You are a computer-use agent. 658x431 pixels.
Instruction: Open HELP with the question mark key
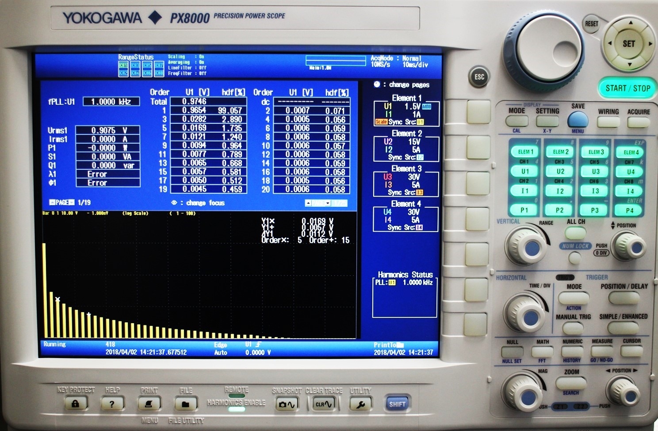click(x=112, y=404)
